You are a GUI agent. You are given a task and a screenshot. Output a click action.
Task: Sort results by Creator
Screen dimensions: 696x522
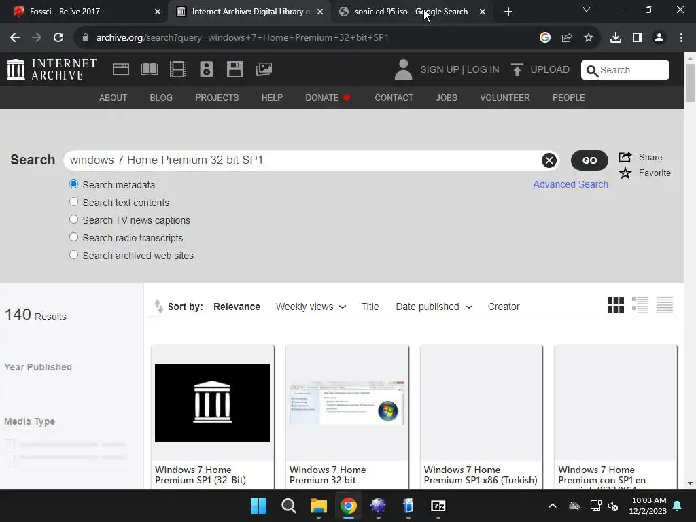(504, 307)
